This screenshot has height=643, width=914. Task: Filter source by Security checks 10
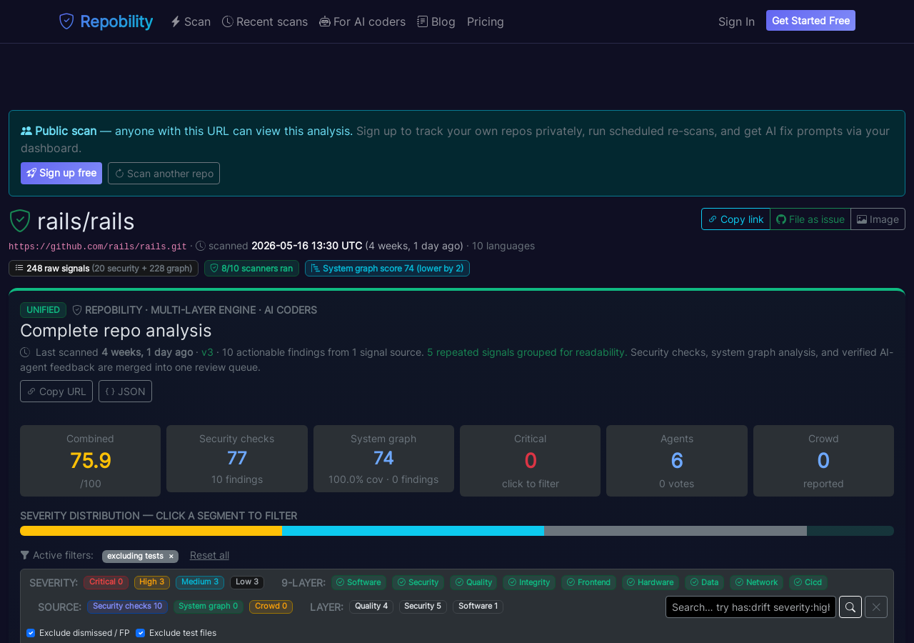click(x=127, y=607)
